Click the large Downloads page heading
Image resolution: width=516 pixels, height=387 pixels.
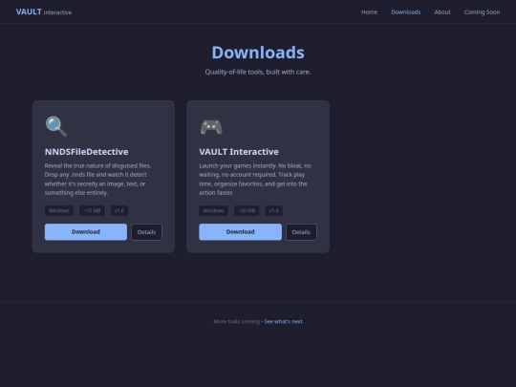[258, 53]
